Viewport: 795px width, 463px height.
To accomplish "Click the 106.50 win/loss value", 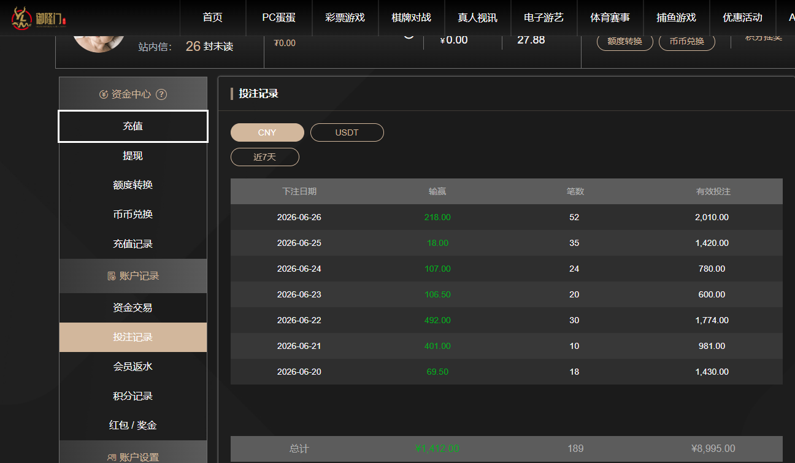I will [x=437, y=294].
